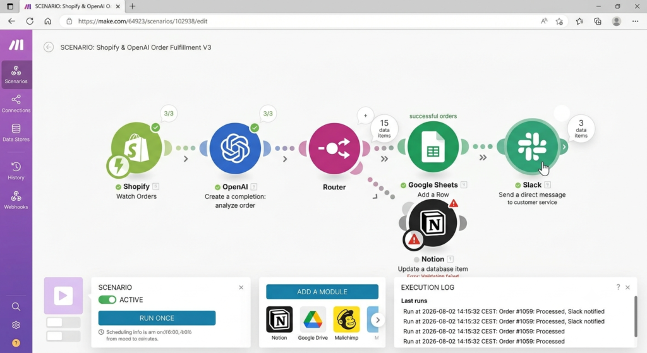Open Scenarios in the left sidebar
Image resolution: width=647 pixels, height=353 pixels.
click(x=16, y=75)
